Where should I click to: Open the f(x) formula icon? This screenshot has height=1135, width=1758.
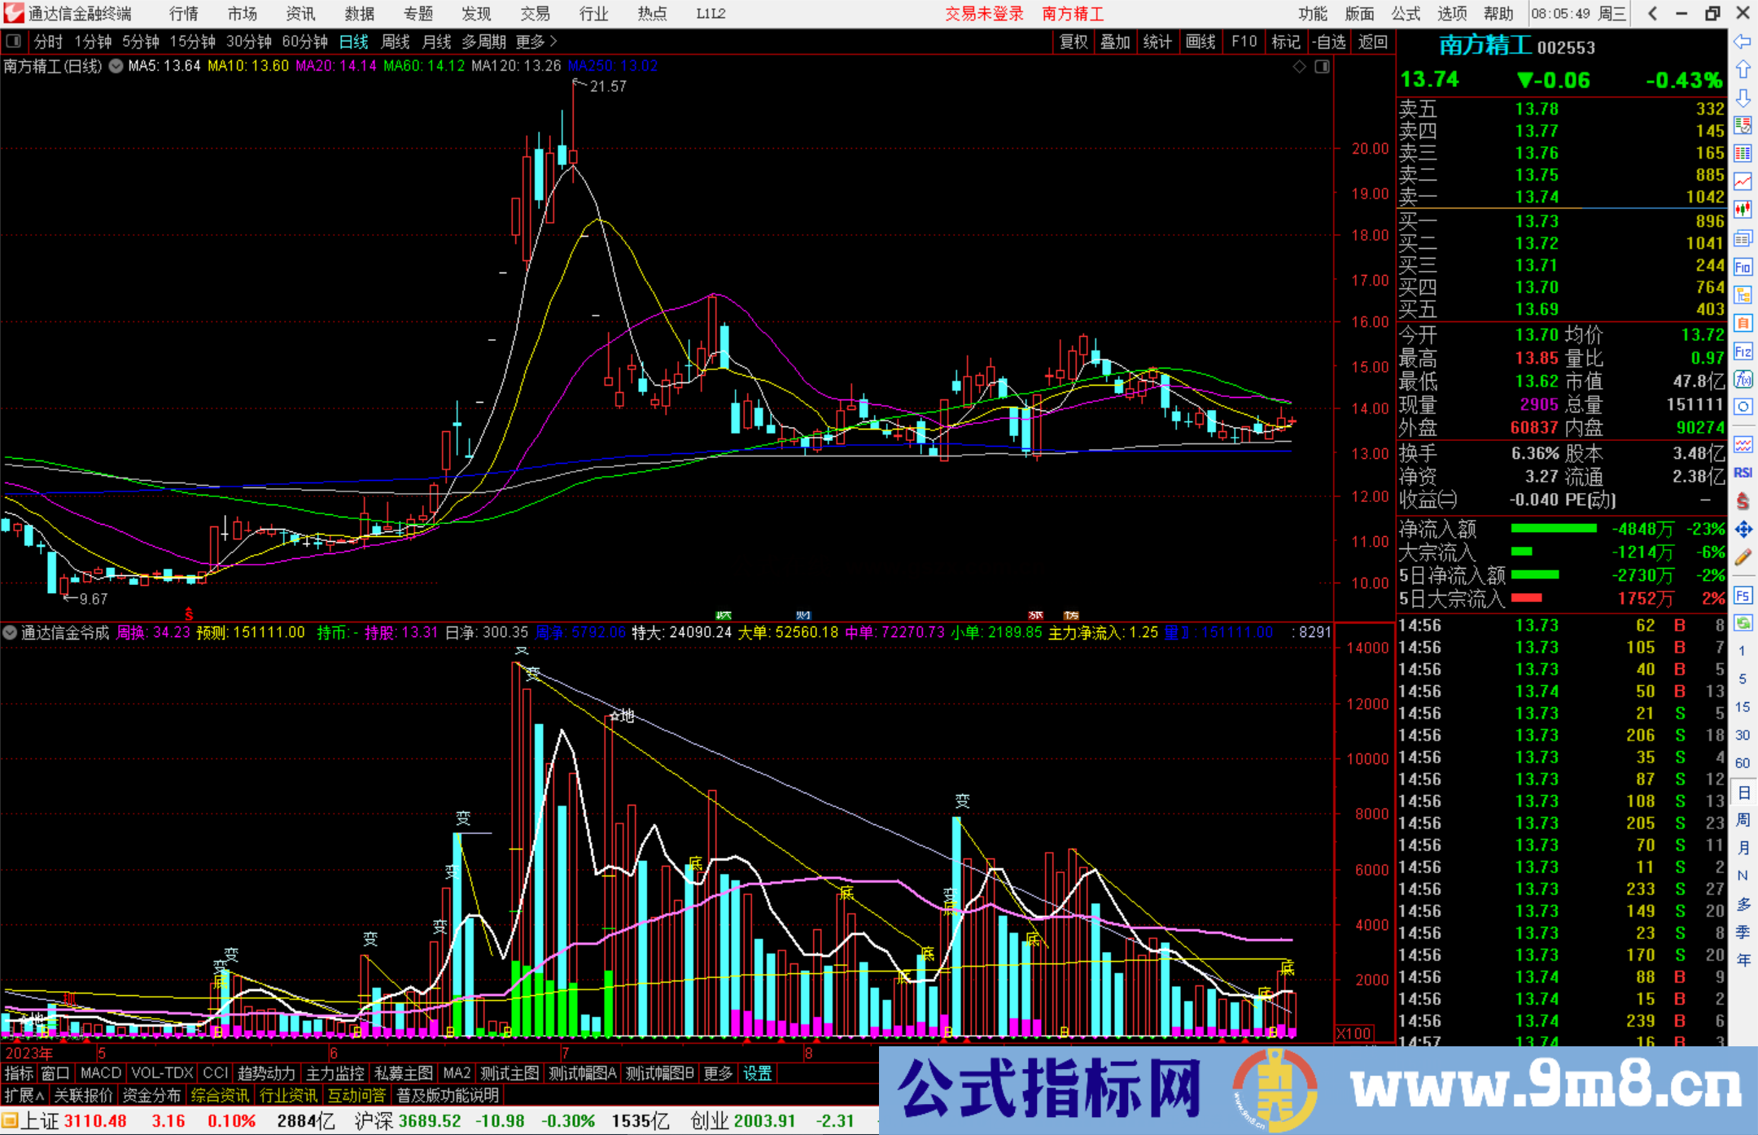pos(1743,379)
